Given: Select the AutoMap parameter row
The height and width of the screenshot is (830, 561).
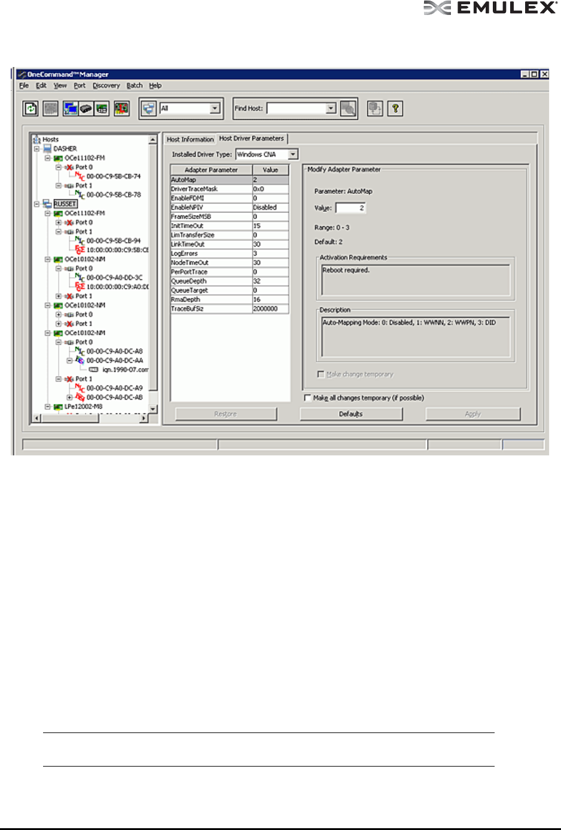Looking at the screenshot, I should point(230,180).
